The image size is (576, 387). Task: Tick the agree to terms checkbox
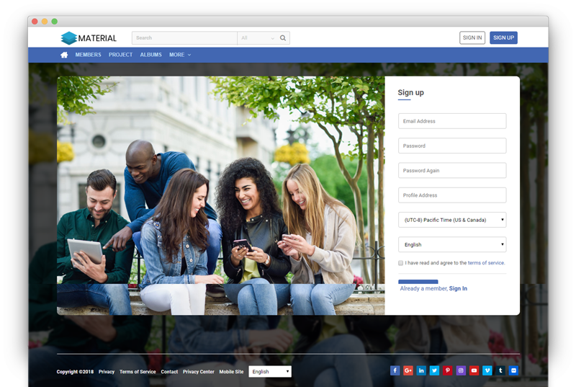coord(401,263)
